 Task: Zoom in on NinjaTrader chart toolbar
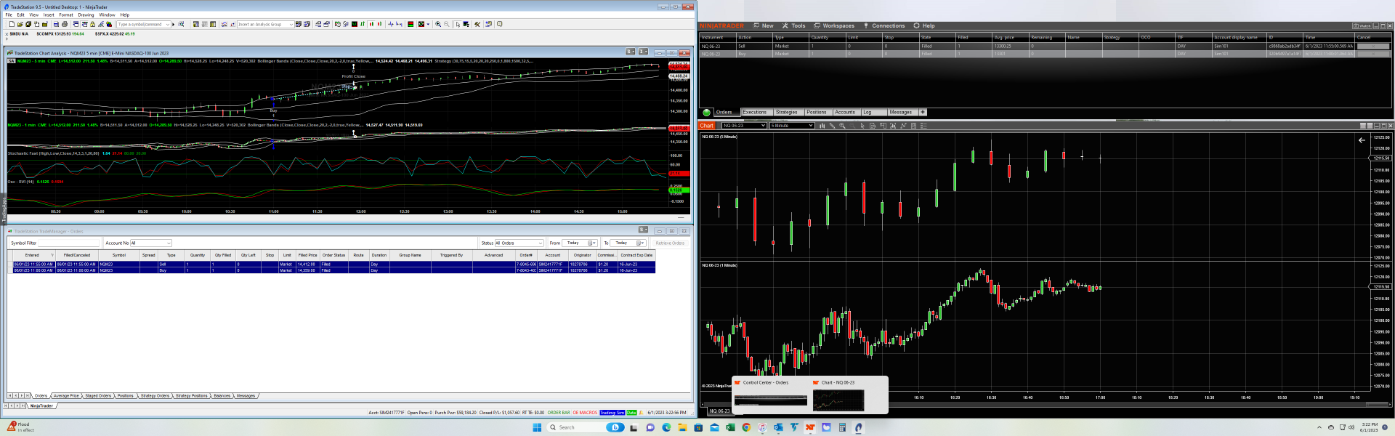(842, 126)
